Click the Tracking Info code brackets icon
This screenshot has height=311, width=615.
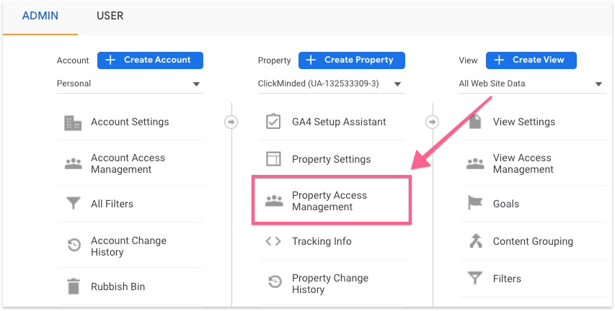(273, 241)
